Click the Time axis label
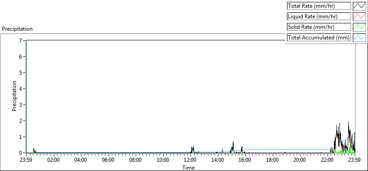Image resolution: width=368 pixels, height=171 pixels. point(189,168)
